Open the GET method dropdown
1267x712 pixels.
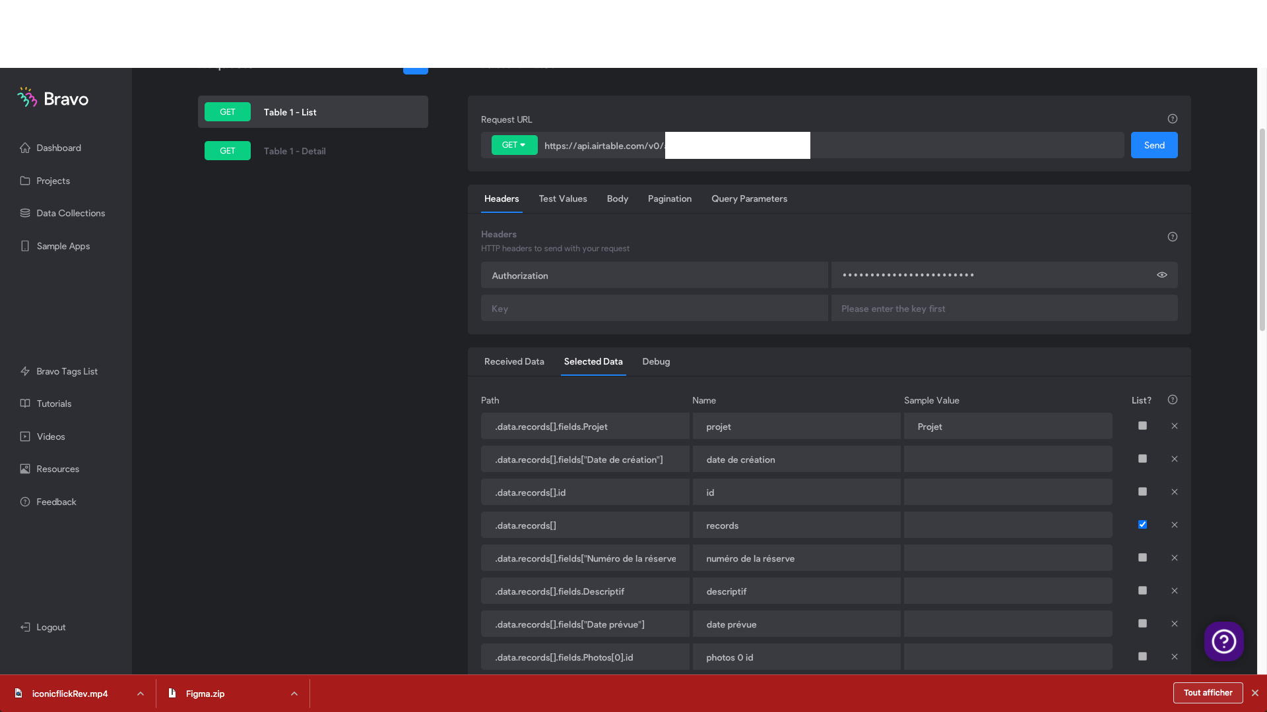[x=514, y=145]
